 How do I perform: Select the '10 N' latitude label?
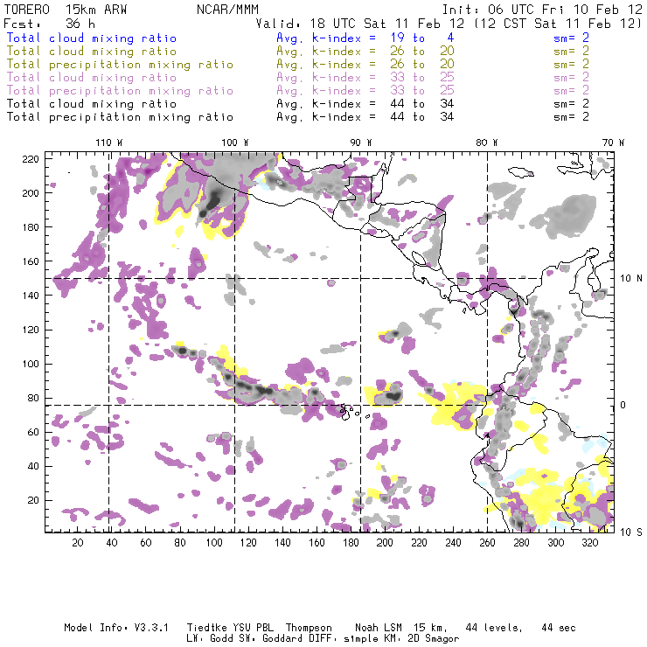coord(631,279)
